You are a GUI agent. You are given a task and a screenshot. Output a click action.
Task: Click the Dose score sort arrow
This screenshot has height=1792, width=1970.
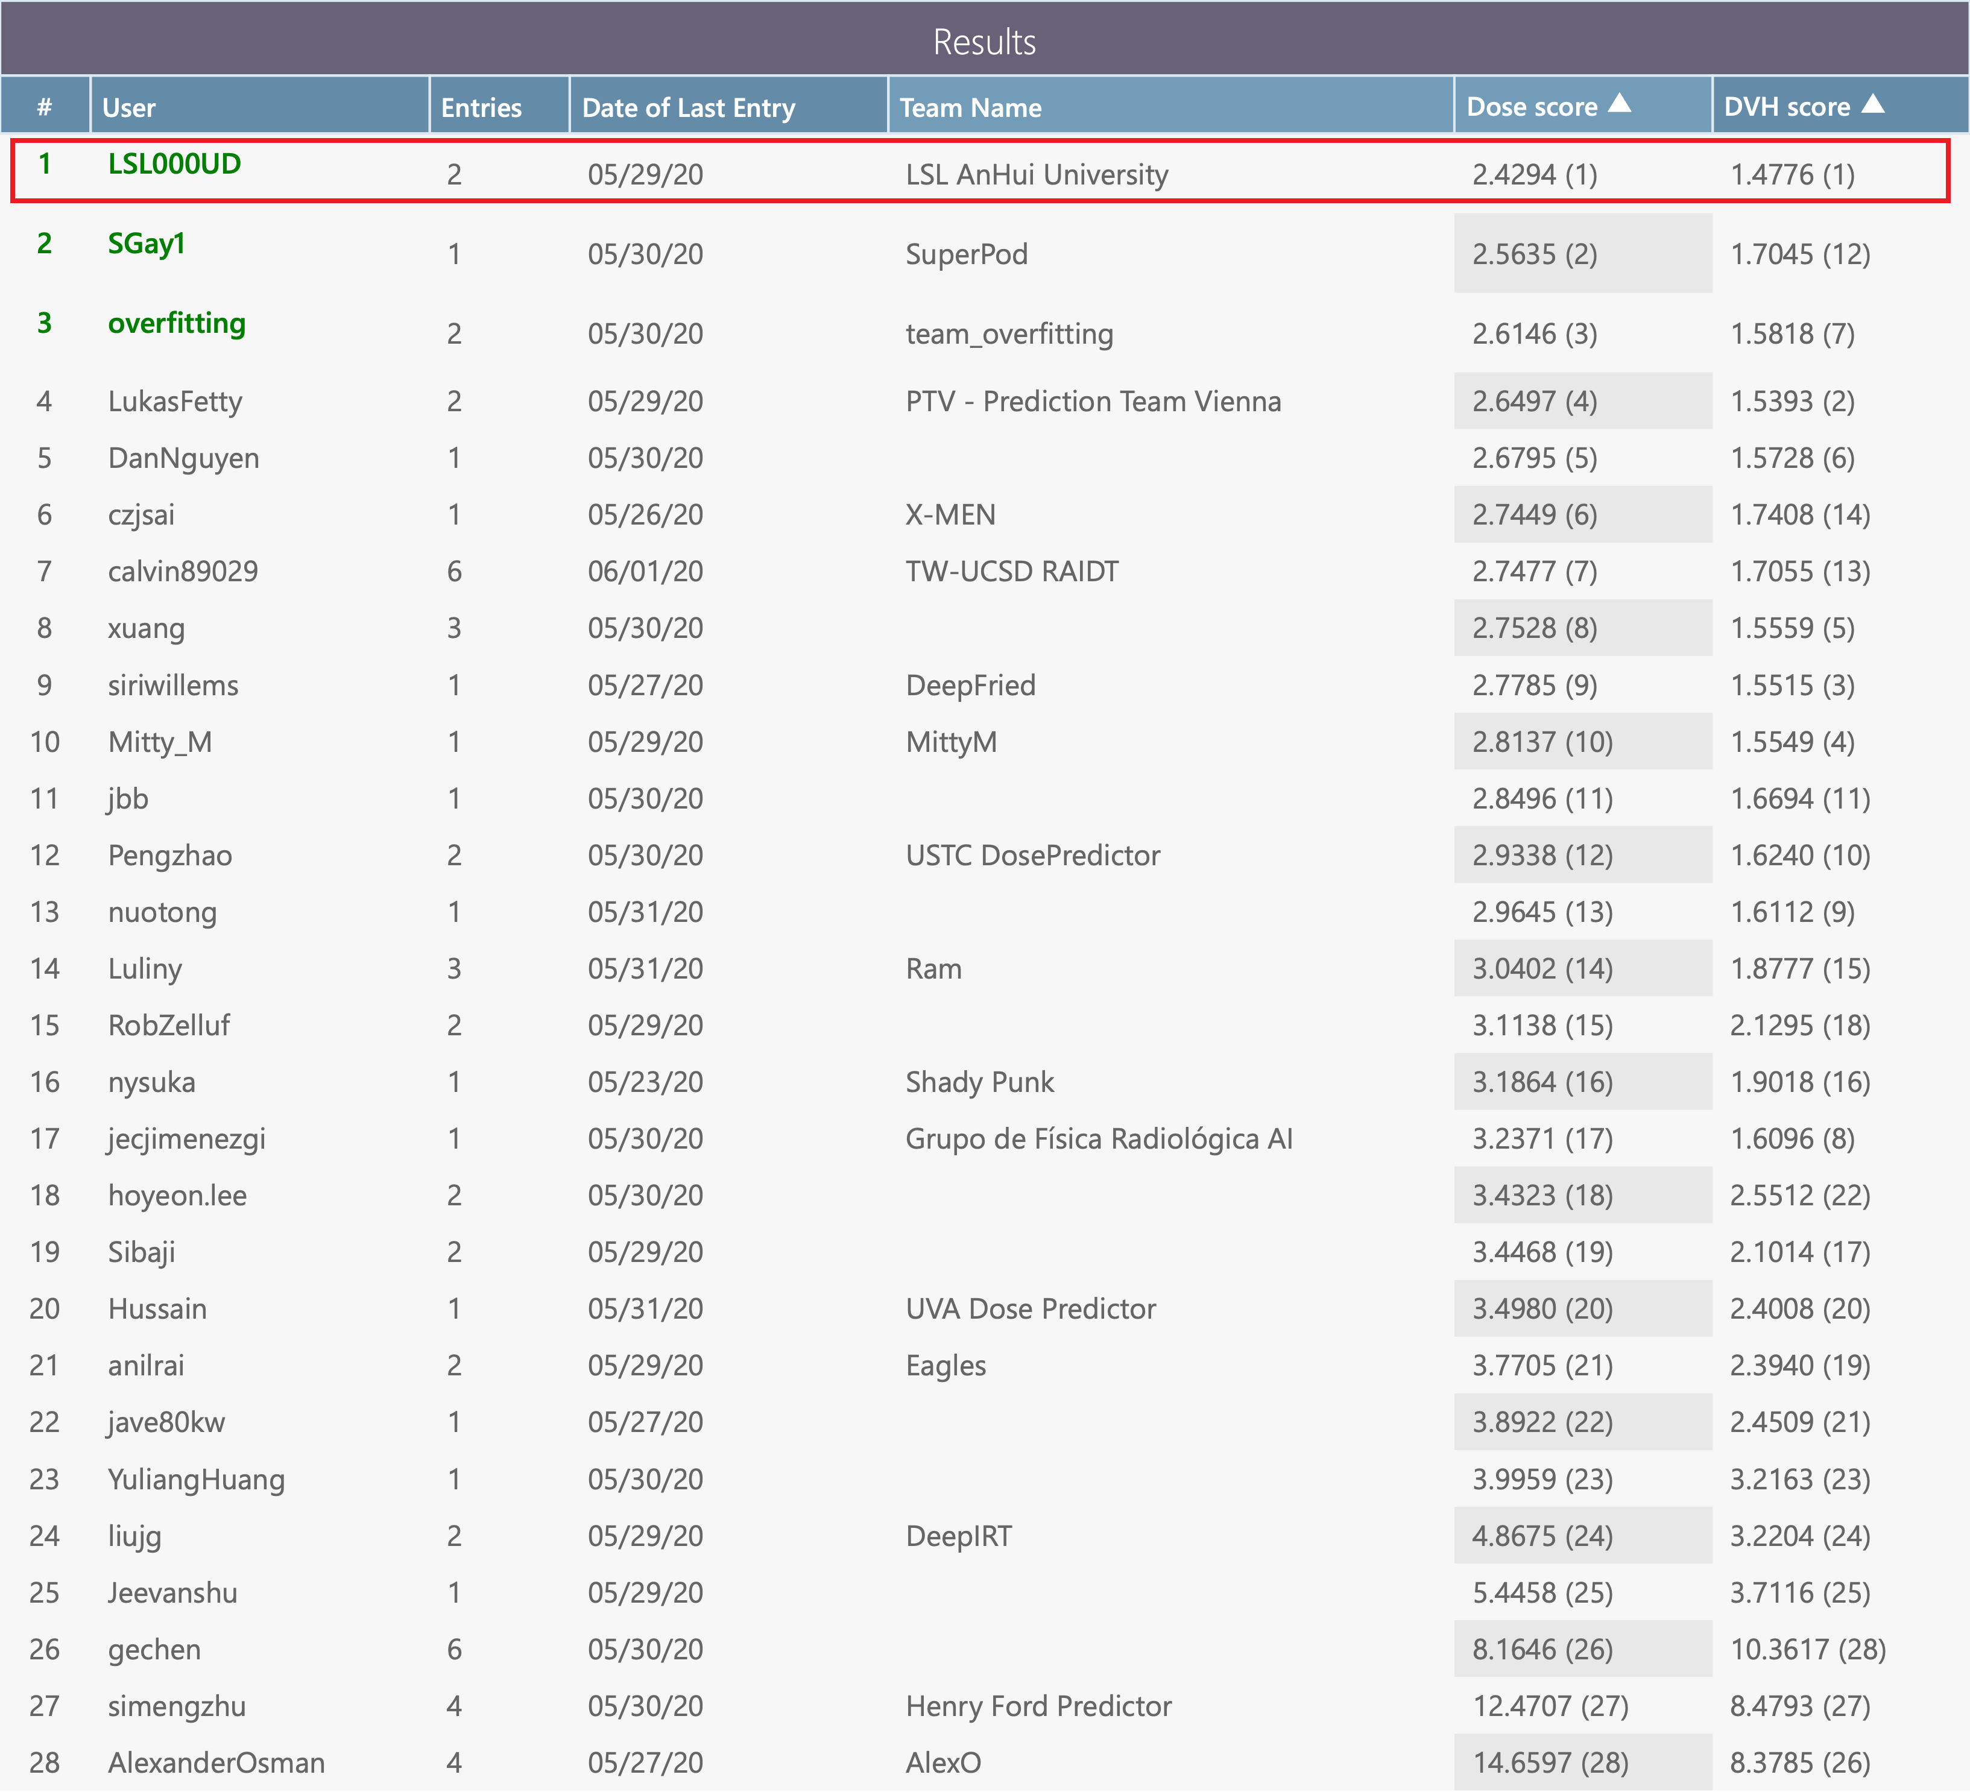(1619, 104)
